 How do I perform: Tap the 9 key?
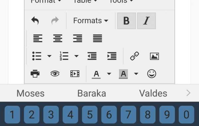point(167,115)
